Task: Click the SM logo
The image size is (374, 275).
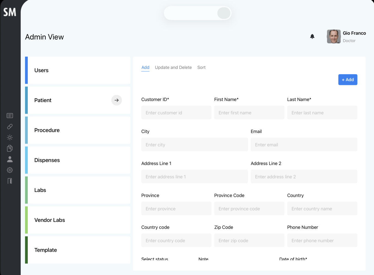Action: click(x=10, y=12)
